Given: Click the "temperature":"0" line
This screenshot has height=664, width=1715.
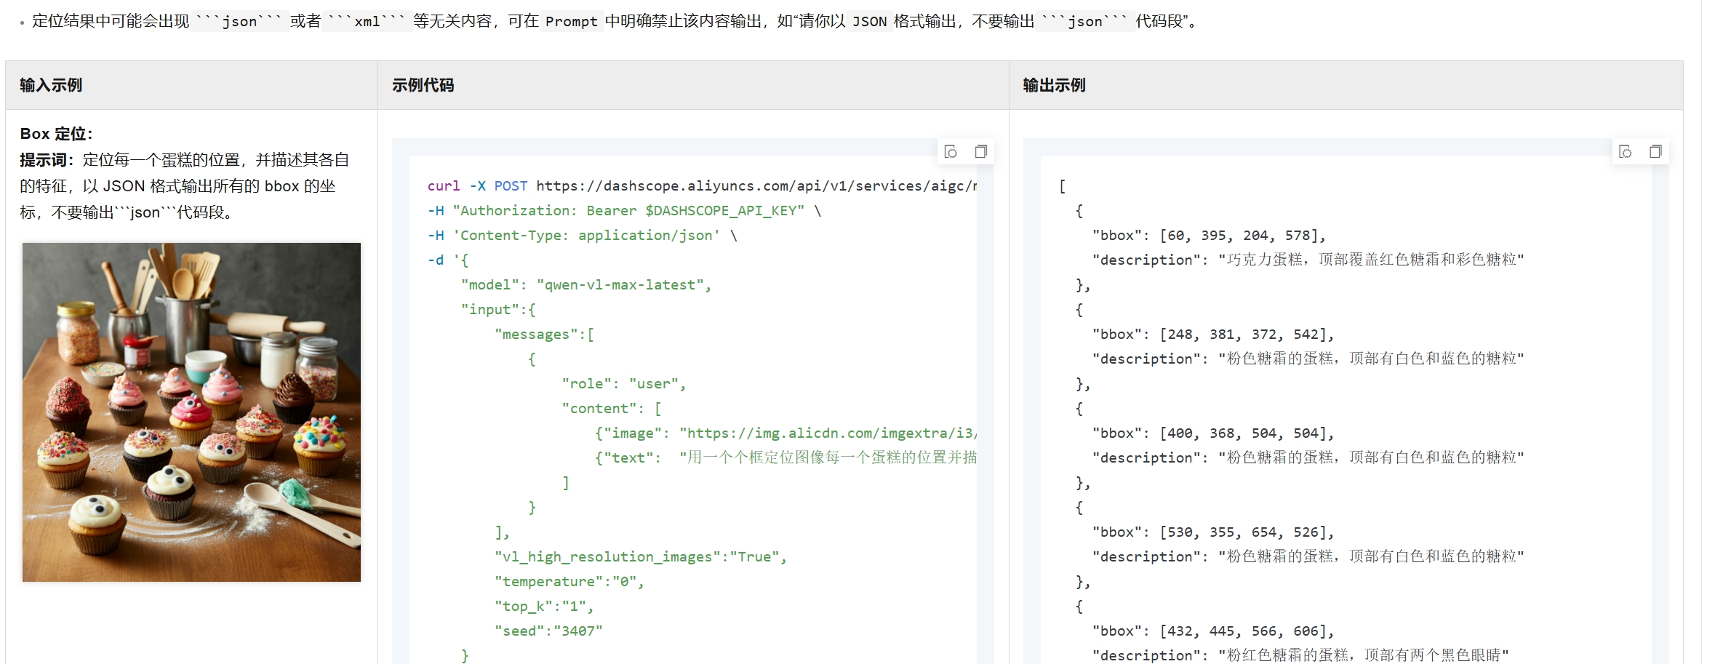Looking at the screenshot, I should pyautogui.click(x=569, y=582).
